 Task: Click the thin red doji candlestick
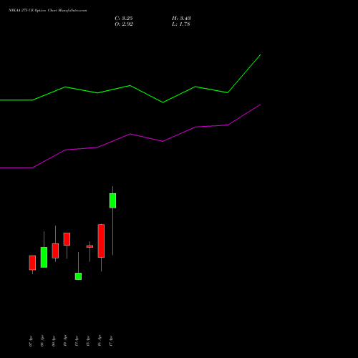click(x=89, y=246)
